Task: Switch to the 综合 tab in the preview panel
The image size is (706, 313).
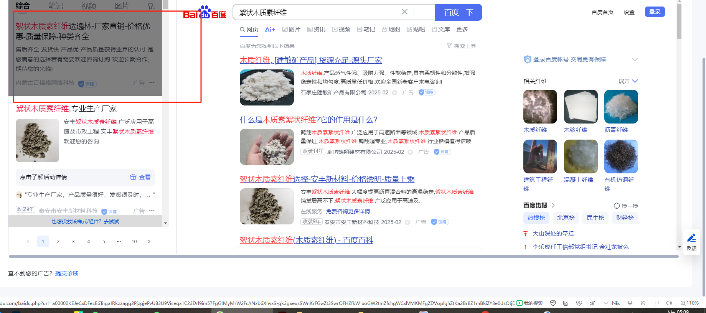Action: [23, 6]
